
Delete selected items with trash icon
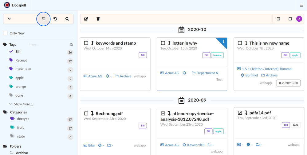(98, 19)
